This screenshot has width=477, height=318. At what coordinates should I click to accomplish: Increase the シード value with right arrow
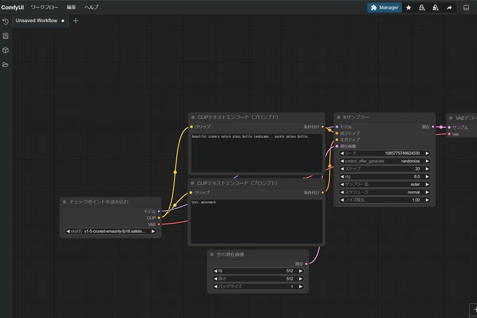[427, 153]
